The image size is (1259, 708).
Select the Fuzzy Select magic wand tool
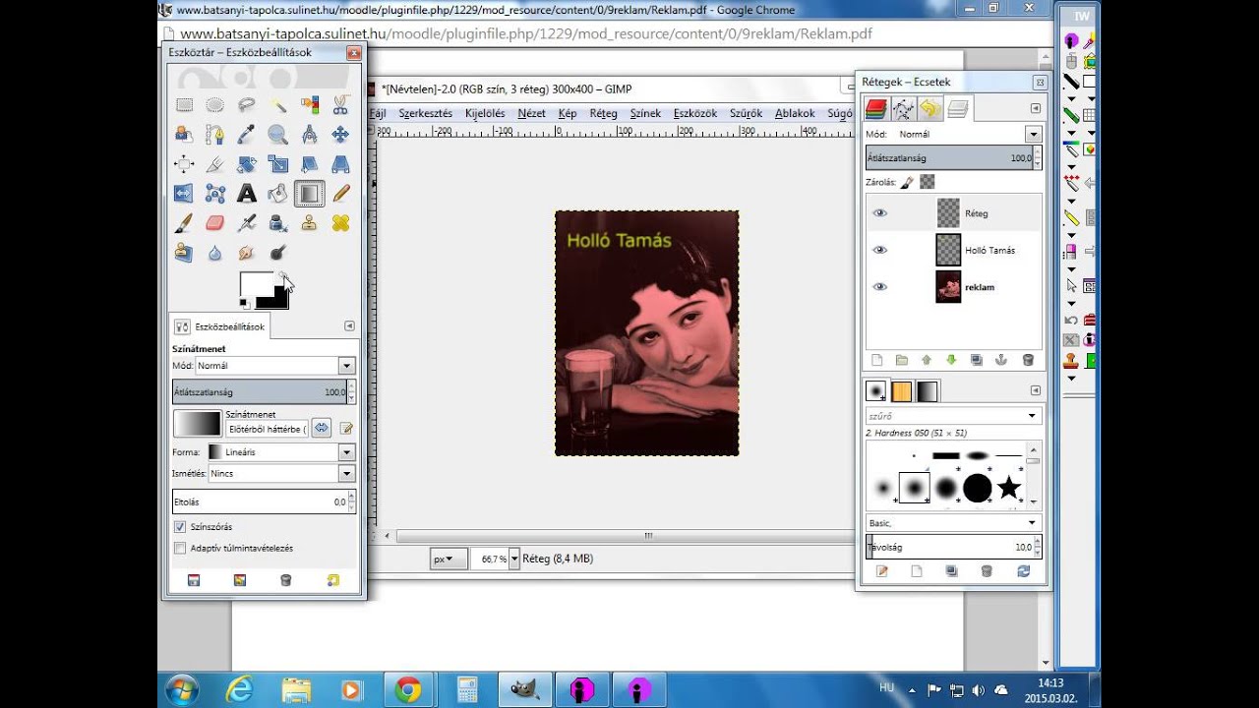[x=278, y=105]
